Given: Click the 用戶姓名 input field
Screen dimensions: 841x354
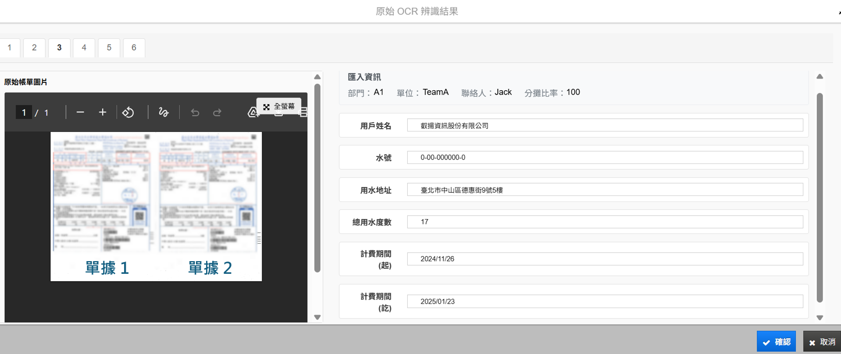Looking at the screenshot, I should pyautogui.click(x=605, y=126).
